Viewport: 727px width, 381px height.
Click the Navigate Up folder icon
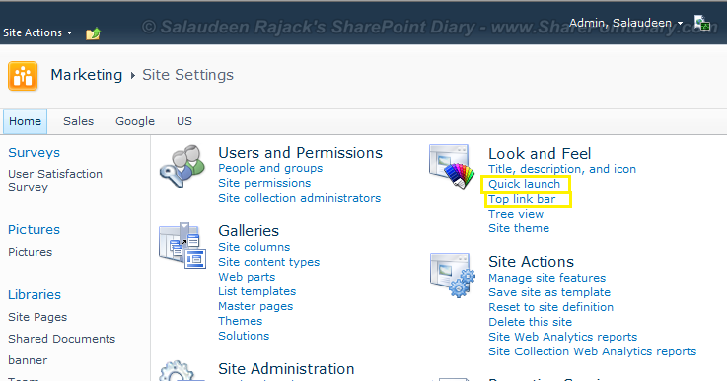(x=93, y=33)
